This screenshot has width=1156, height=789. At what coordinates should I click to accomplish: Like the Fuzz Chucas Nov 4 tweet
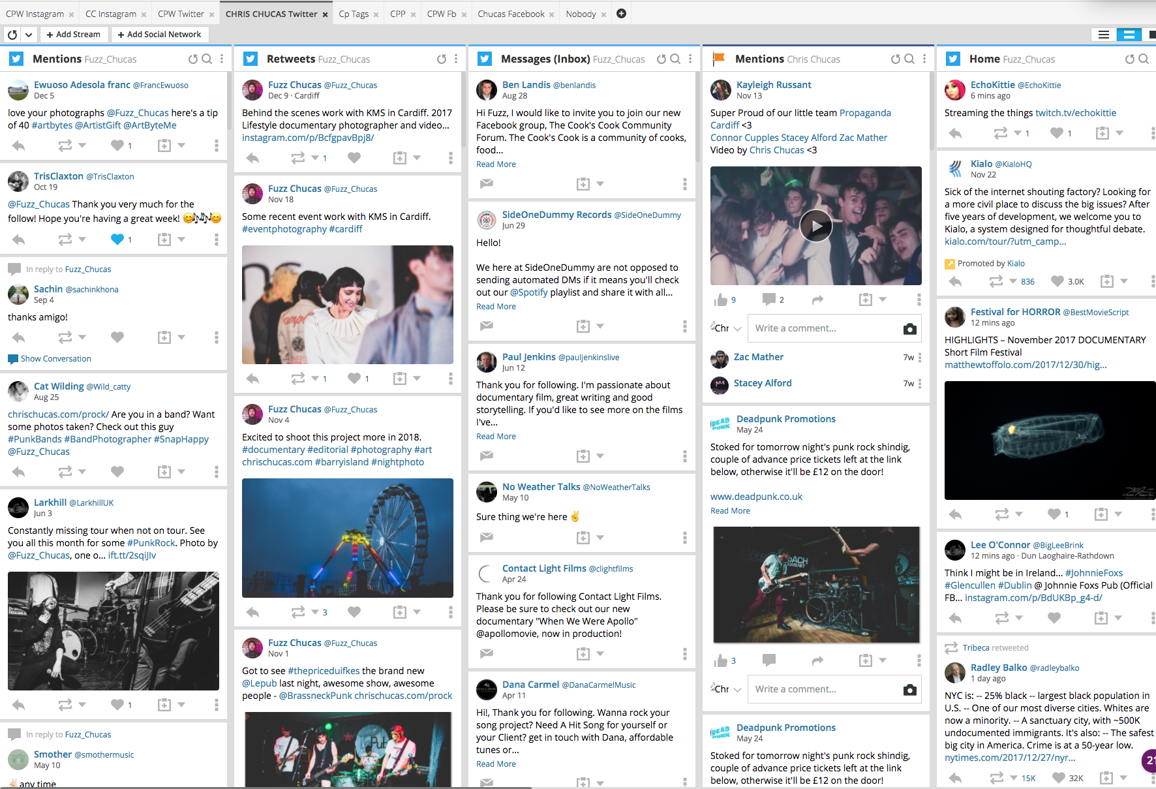[354, 611]
